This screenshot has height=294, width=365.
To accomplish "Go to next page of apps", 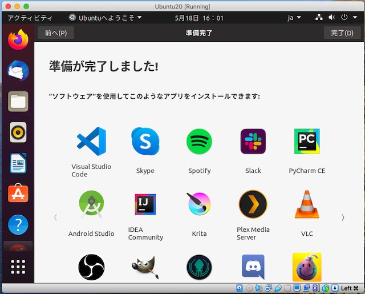I will pos(343,218).
